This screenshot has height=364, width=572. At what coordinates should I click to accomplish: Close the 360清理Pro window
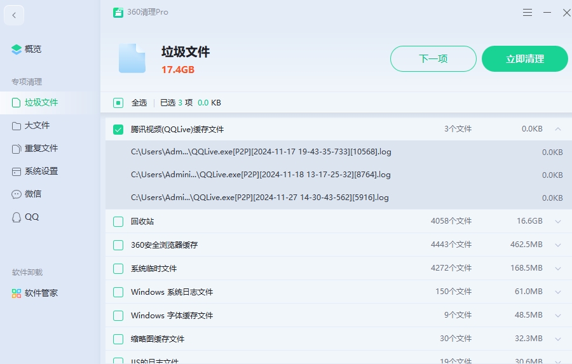[566, 13]
